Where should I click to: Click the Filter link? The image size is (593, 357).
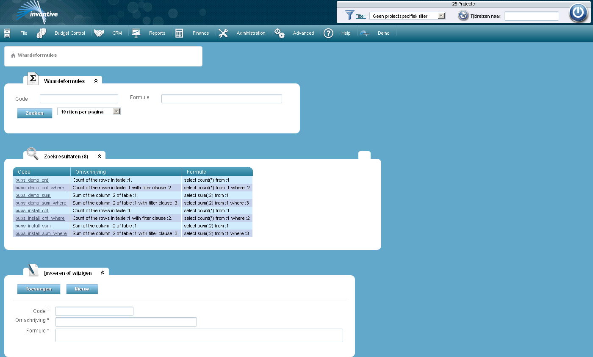(x=360, y=16)
